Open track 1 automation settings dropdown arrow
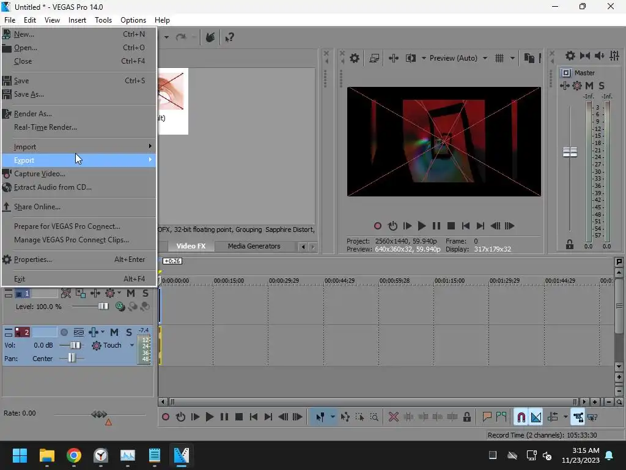The image size is (626, 470). point(119,293)
